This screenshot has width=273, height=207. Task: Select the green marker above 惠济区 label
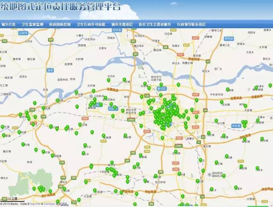click(161, 85)
